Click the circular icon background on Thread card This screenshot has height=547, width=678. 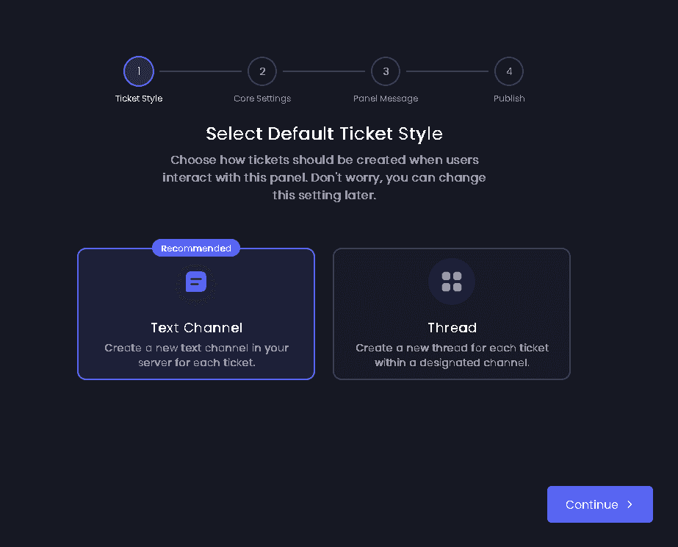tap(451, 281)
